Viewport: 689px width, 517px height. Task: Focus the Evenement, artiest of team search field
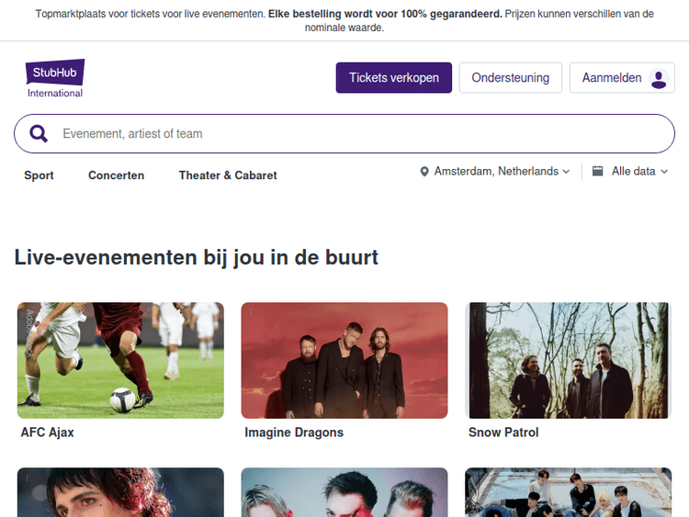click(344, 133)
